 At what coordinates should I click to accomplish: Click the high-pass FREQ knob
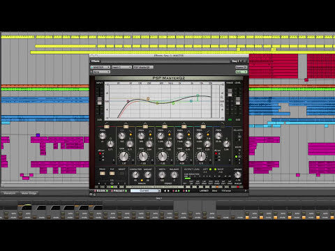click(x=103, y=136)
